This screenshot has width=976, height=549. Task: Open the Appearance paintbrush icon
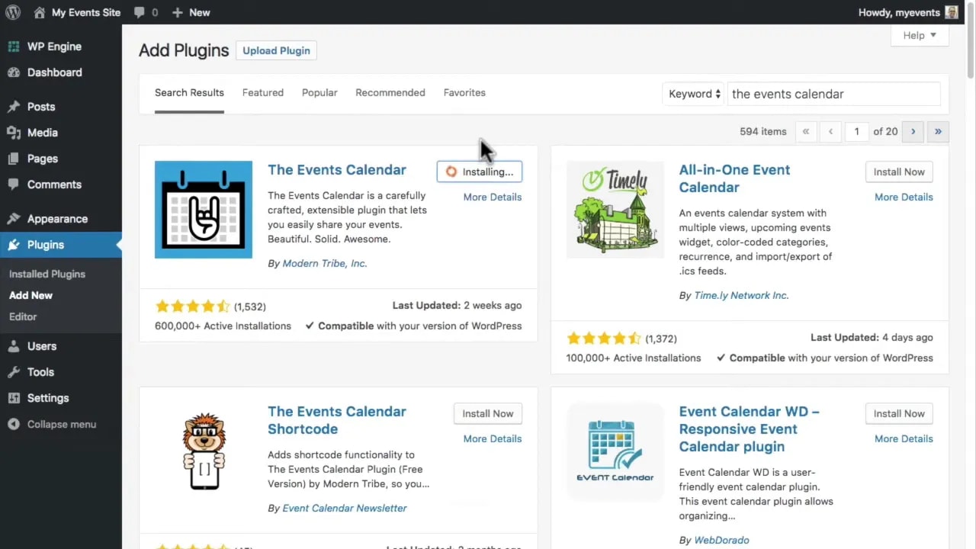point(14,219)
